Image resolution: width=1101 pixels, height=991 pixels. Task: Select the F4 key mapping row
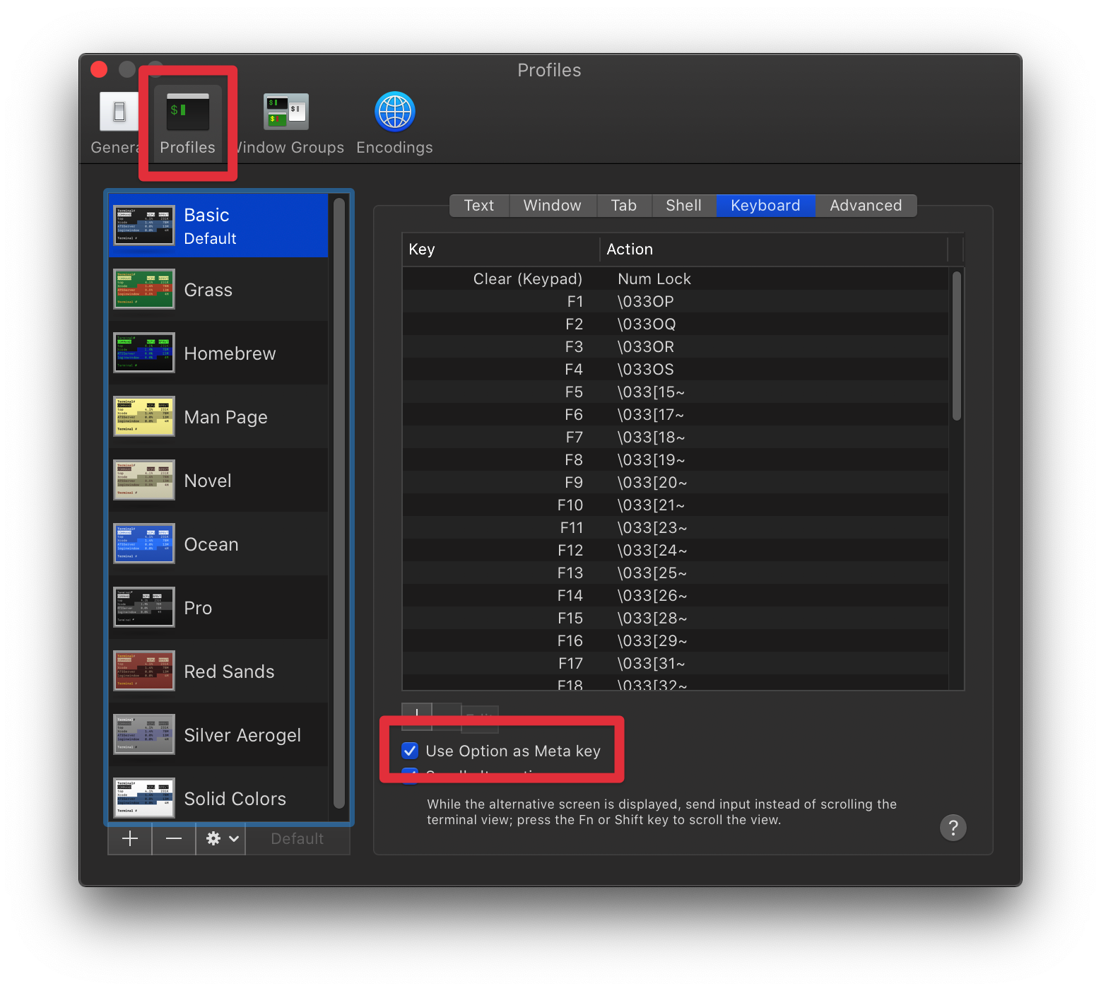676,370
